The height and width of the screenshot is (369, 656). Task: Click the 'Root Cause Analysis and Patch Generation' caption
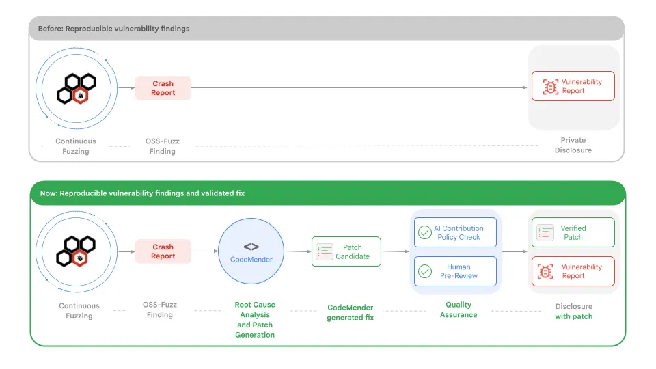255,320
